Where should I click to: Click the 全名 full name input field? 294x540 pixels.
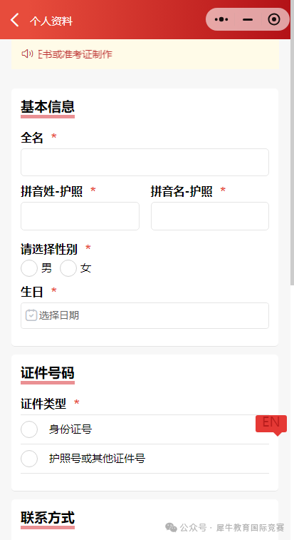[145, 162]
